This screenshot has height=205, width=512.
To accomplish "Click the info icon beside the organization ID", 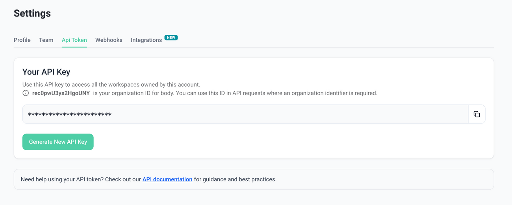I will (x=26, y=93).
